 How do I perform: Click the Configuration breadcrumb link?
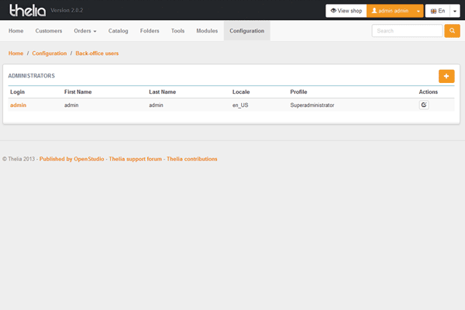(x=50, y=53)
